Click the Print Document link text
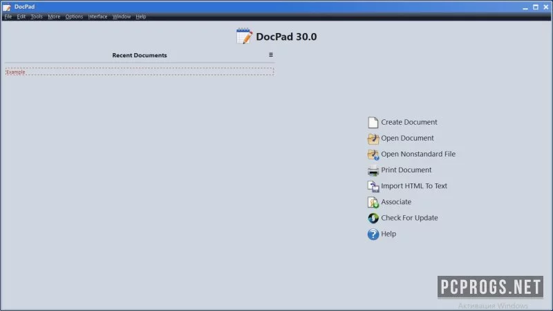Image resolution: width=553 pixels, height=311 pixels. [406, 170]
